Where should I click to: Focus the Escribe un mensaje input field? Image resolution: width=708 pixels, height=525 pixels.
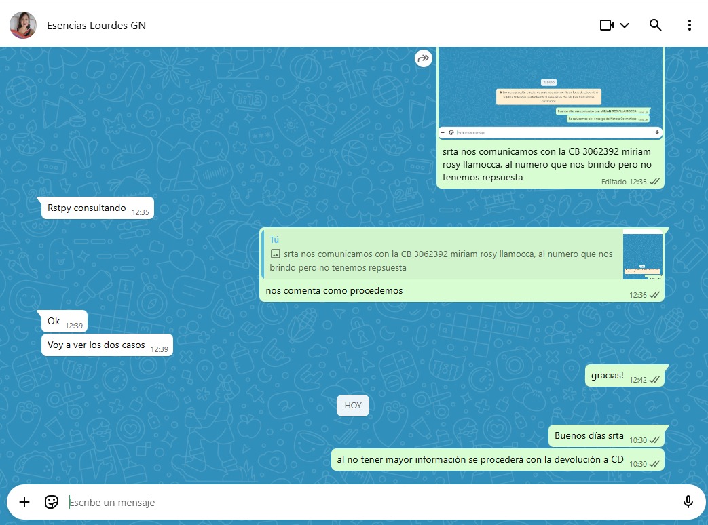367,503
